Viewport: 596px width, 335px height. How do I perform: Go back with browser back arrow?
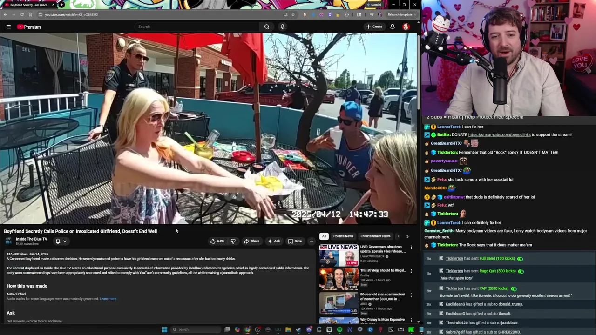[x=5, y=14]
